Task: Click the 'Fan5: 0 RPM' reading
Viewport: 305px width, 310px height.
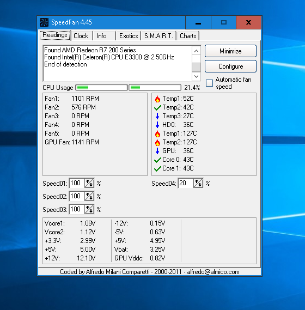Action: click(67, 133)
